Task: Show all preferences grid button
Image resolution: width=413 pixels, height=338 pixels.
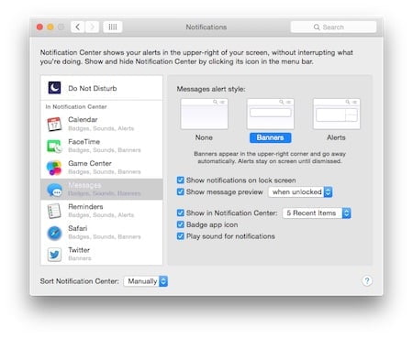Action: click(113, 27)
